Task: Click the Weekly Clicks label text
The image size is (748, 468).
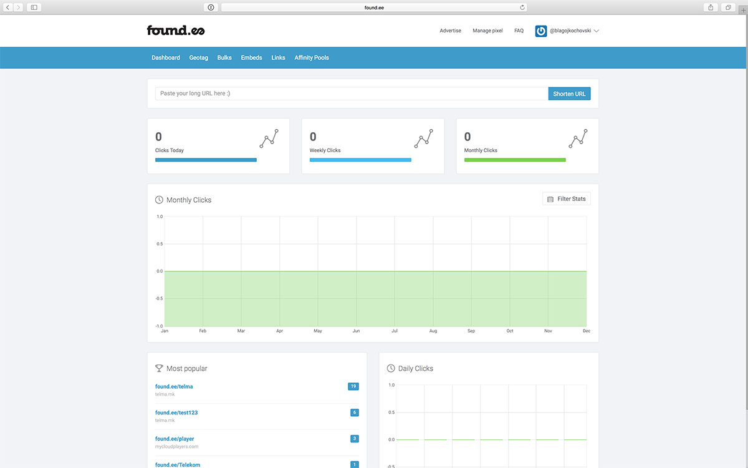Action: (325, 150)
